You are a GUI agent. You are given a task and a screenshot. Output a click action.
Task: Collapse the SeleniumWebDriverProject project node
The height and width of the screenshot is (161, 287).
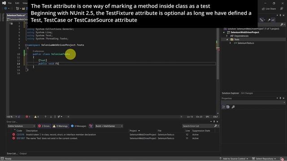coord(224,33)
